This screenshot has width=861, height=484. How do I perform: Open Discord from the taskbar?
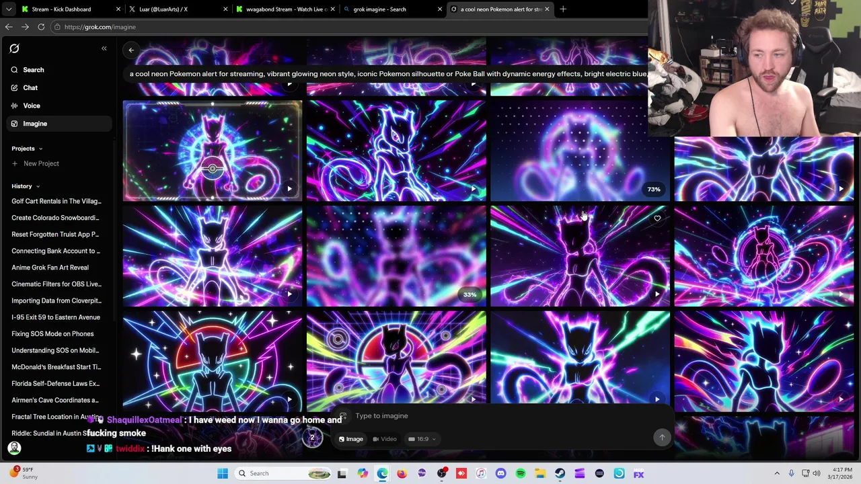500,473
